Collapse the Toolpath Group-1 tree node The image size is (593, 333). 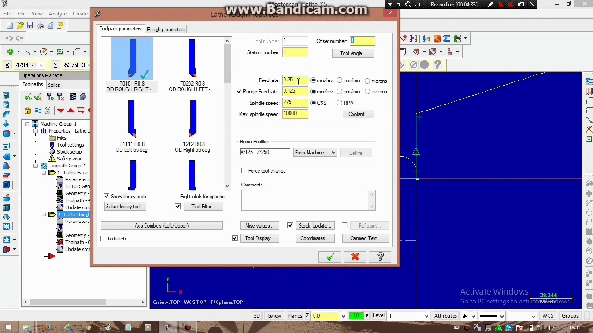click(x=36, y=166)
